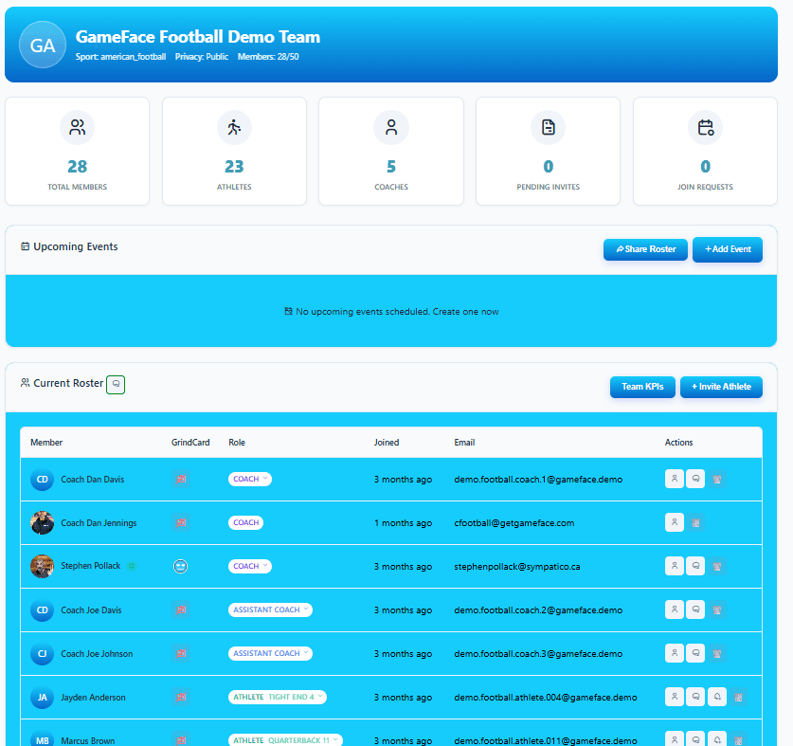
Task: Click the GrindCard badge beside Coach Dan Jennings
Action: click(x=180, y=522)
